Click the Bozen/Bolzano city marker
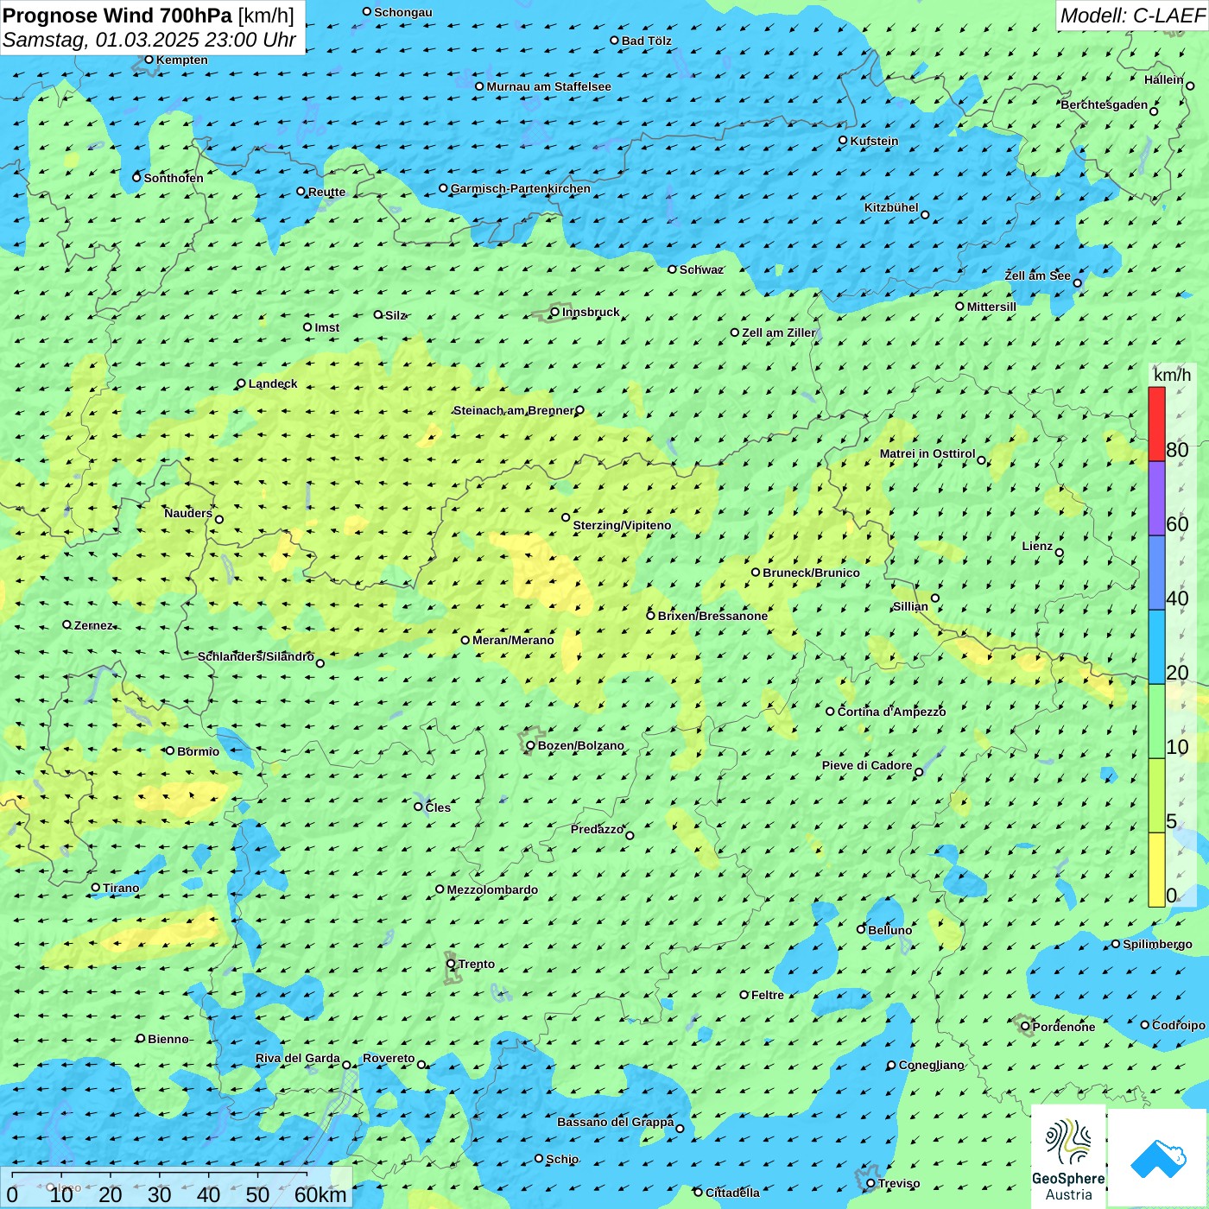Screen dimensions: 1209x1209 tap(531, 745)
